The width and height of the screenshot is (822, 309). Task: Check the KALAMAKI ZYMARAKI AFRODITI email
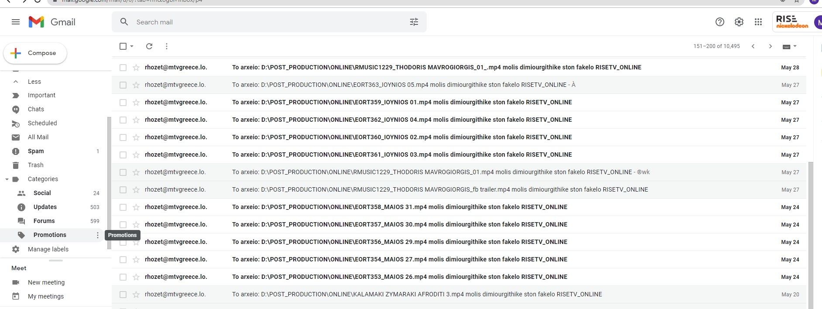(x=123, y=295)
